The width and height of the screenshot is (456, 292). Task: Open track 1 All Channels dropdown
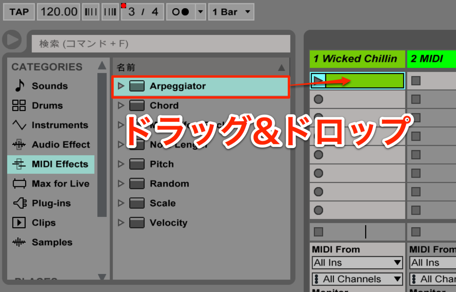[357, 279]
